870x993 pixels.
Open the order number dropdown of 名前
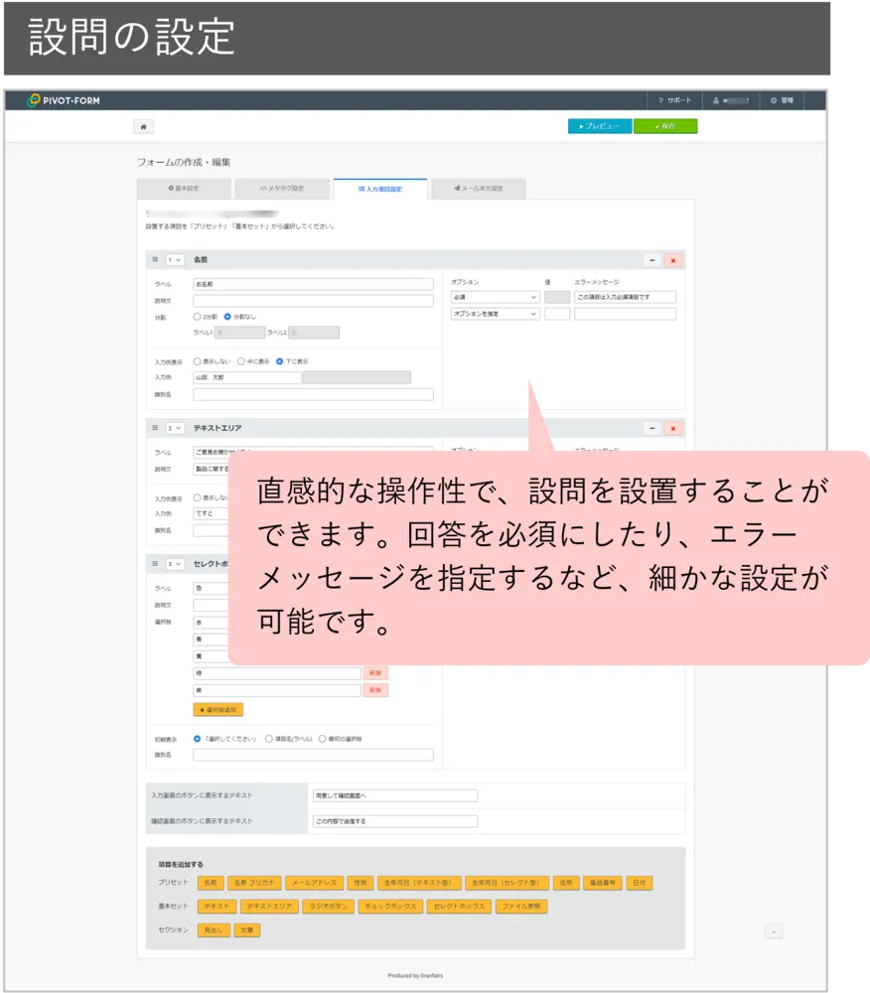point(174,260)
